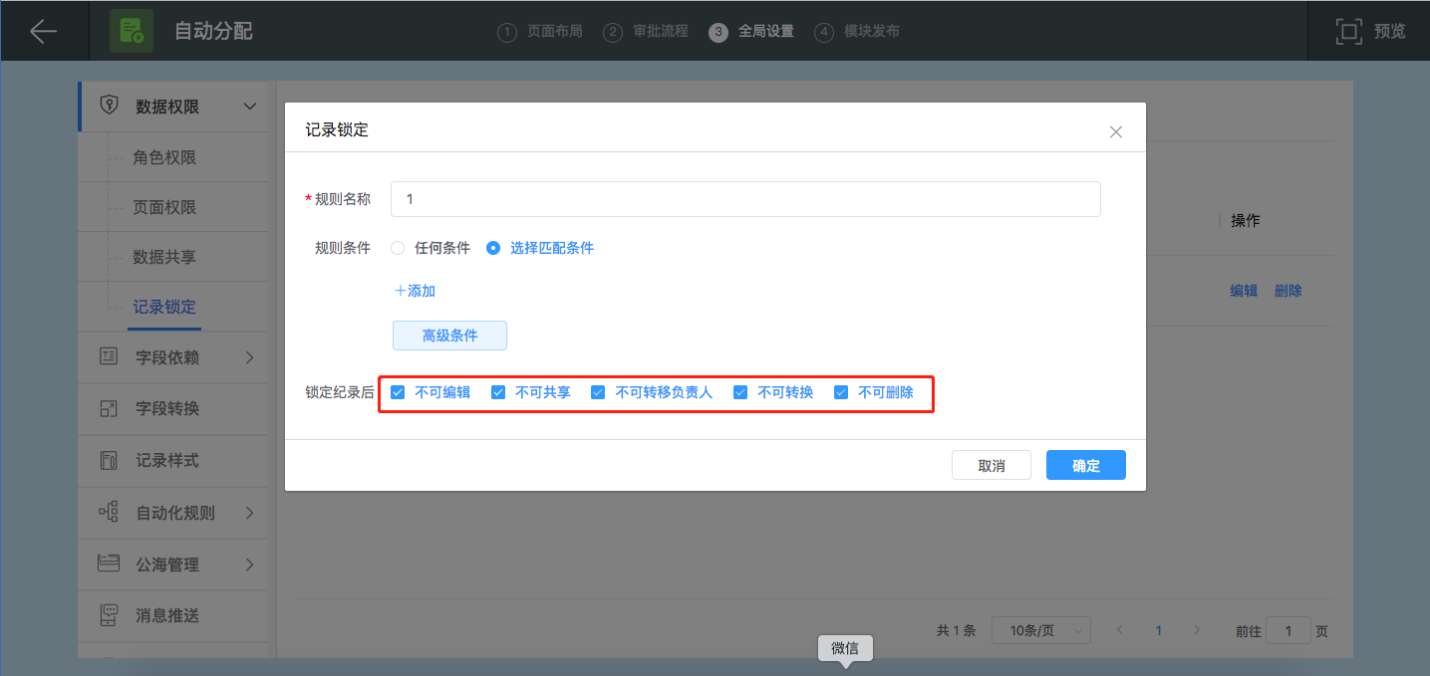Select 数据共享 in the sidebar
The width and height of the screenshot is (1430, 676).
coord(164,257)
